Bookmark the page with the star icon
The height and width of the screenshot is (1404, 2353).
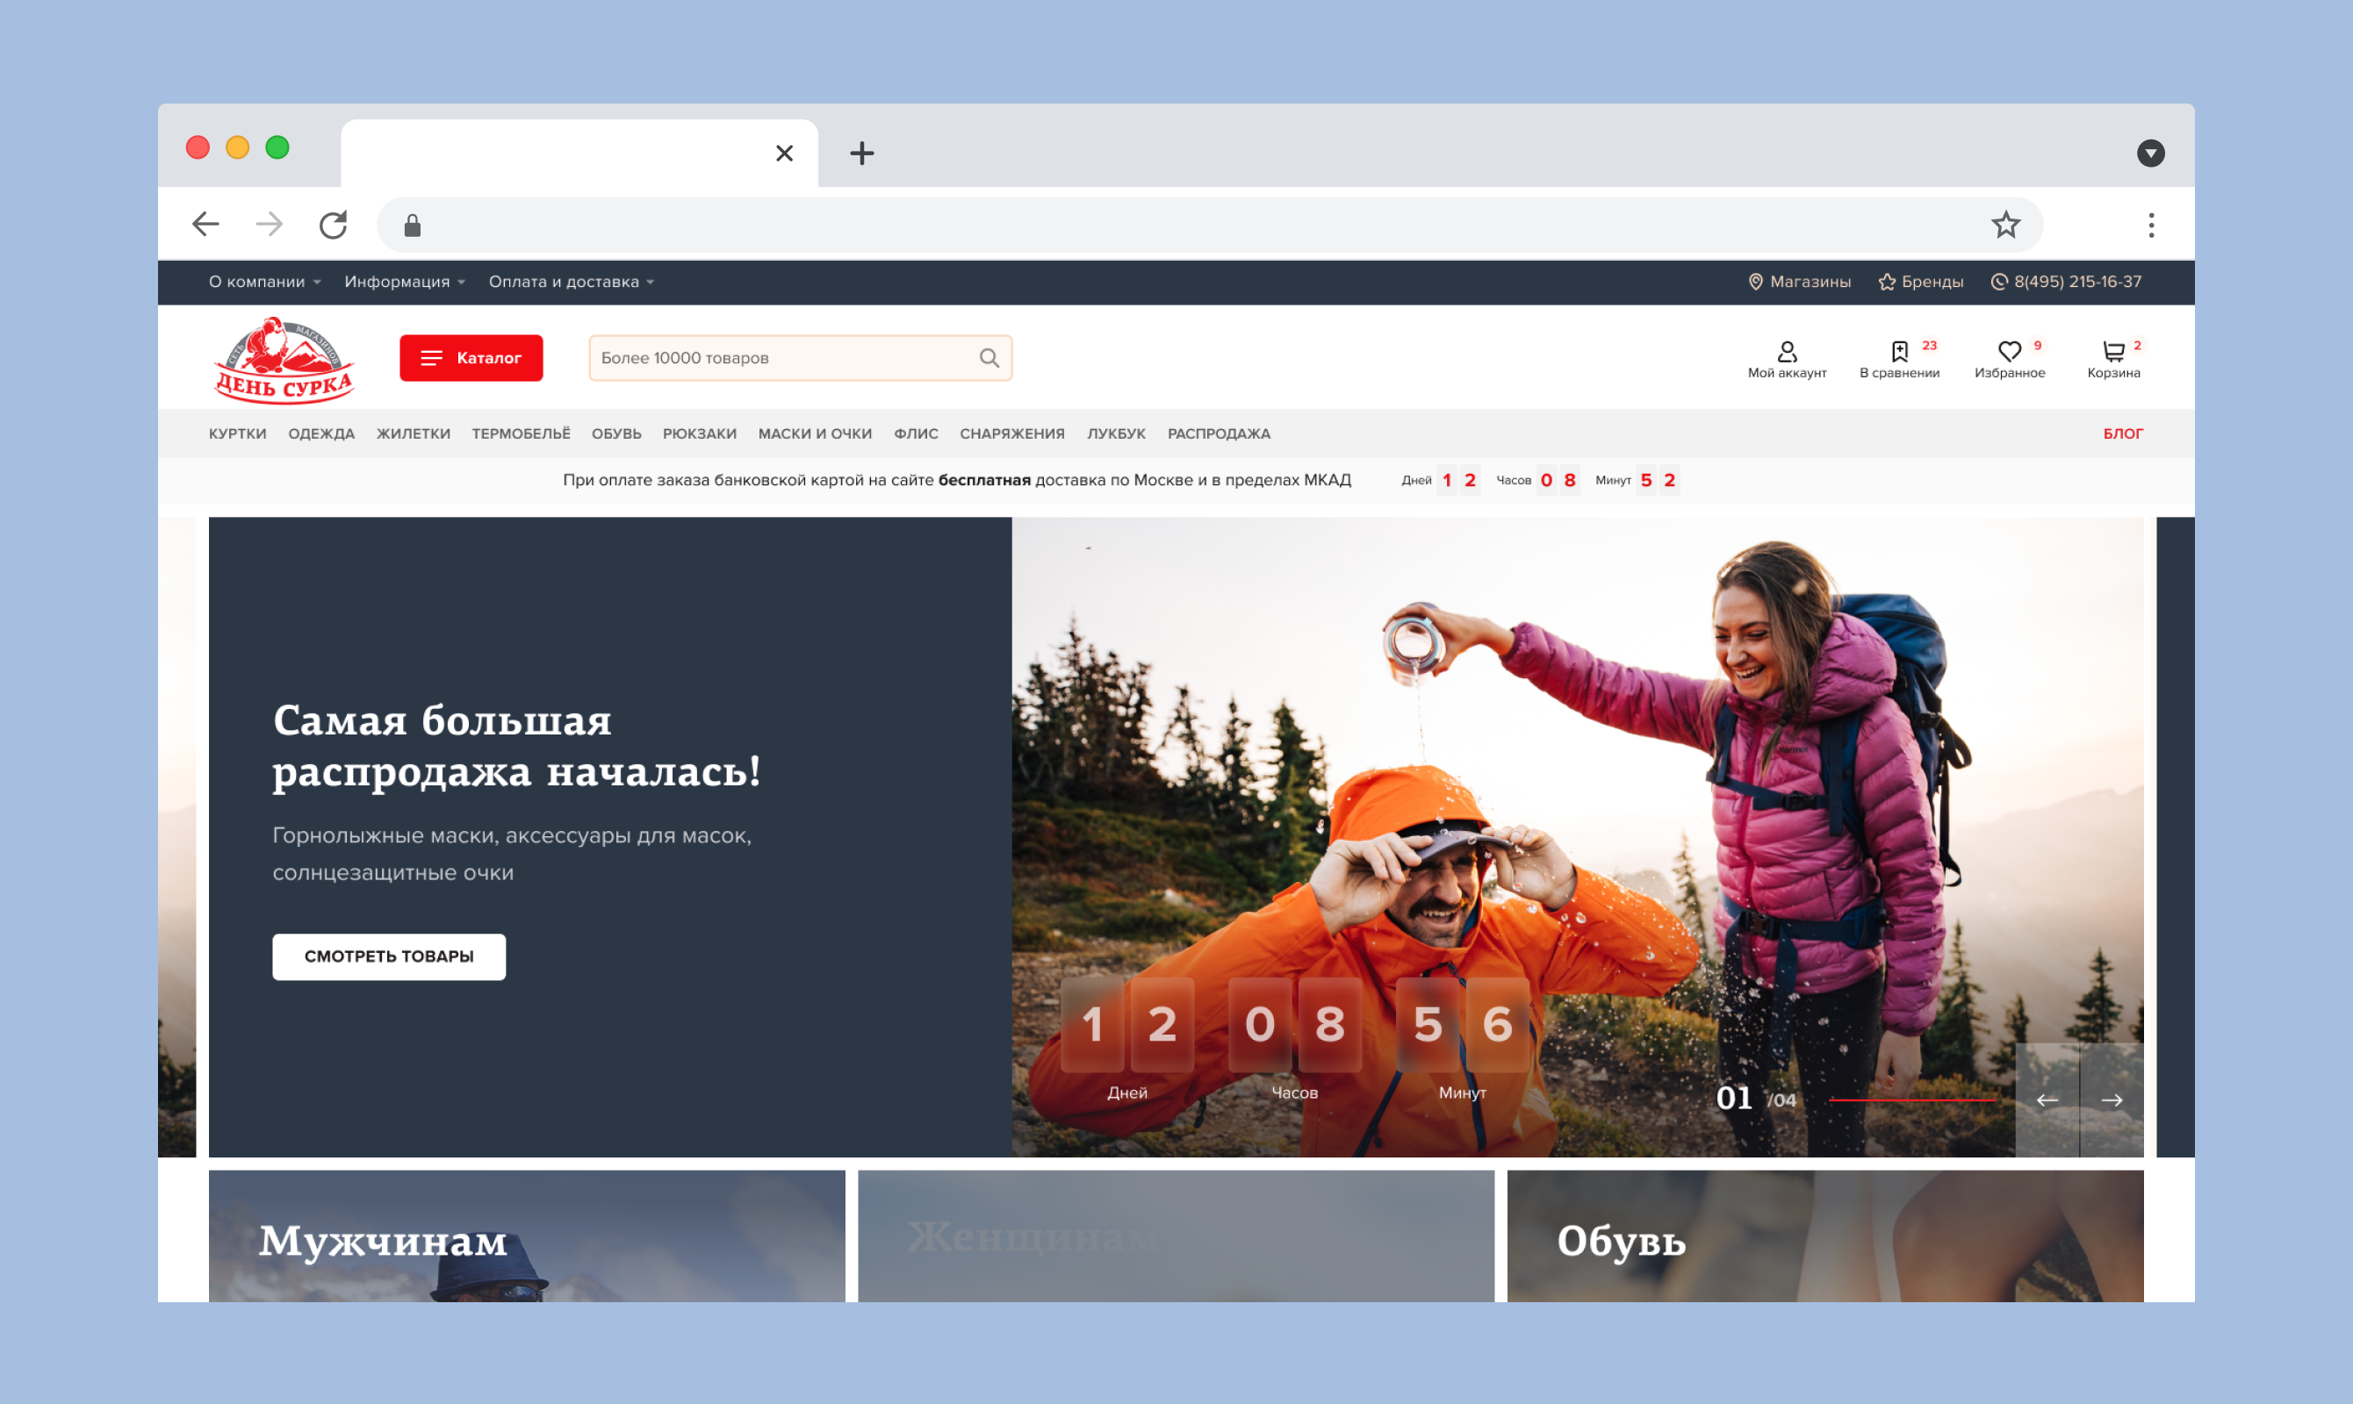tap(2005, 225)
